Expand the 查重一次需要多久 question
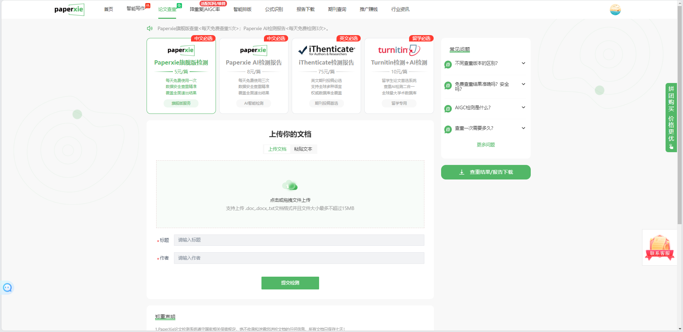This screenshot has width=683, height=332. [486, 128]
